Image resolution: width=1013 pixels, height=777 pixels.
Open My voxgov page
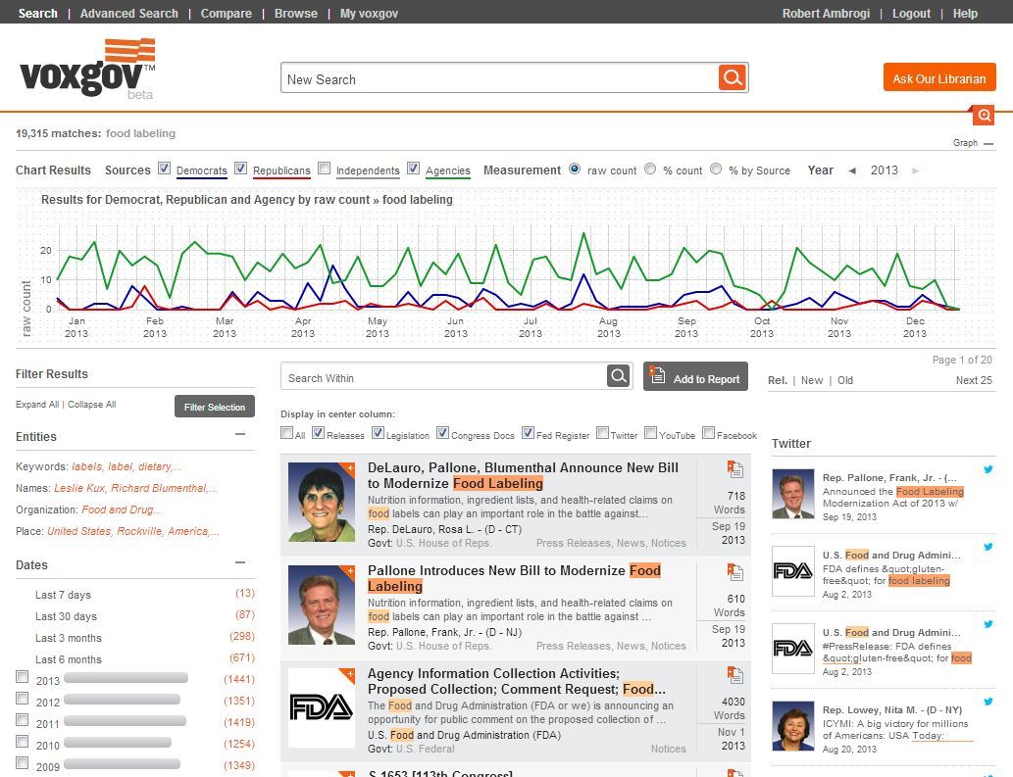369,13
